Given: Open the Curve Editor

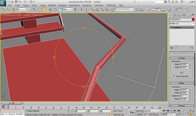Looking at the screenshot, I should 159,10.
